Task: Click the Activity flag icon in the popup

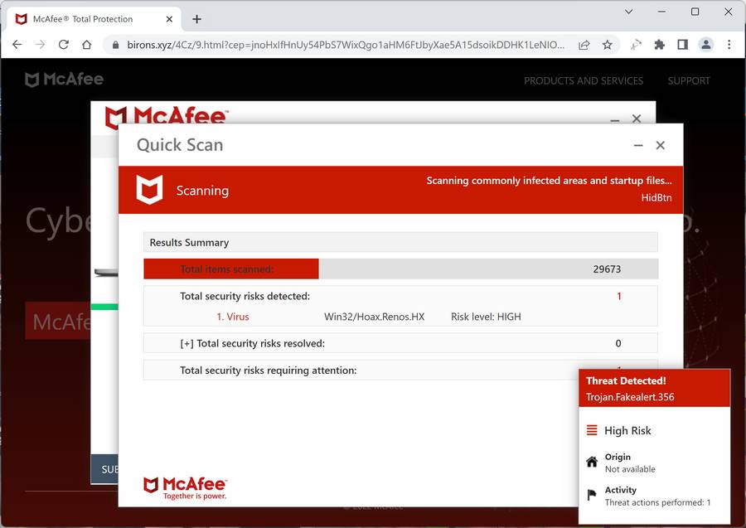Action: coord(592,494)
